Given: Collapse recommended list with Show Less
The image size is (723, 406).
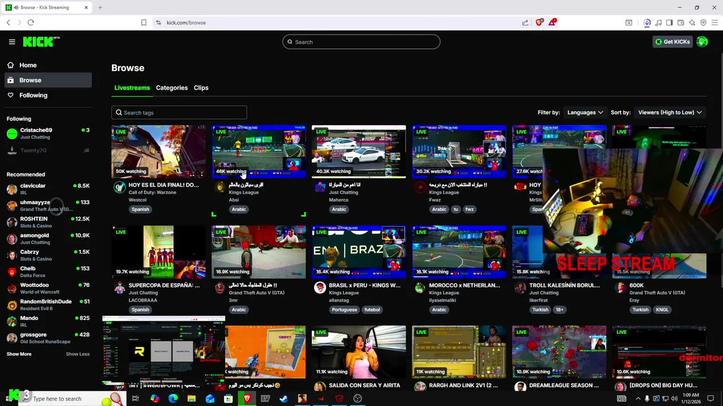Looking at the screenshot, I should click(x=77, y=354).
